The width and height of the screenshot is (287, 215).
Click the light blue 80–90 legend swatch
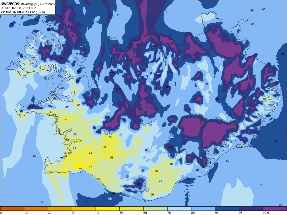pyautogui.click(x=203, y=209)
